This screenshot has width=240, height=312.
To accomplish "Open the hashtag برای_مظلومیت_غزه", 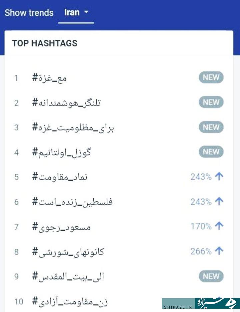I will point(73,128).
